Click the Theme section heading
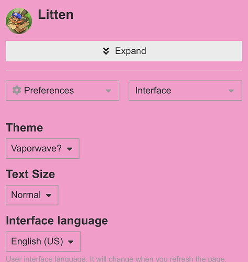This screenshot has width=248, height=262. click(25, 127)
